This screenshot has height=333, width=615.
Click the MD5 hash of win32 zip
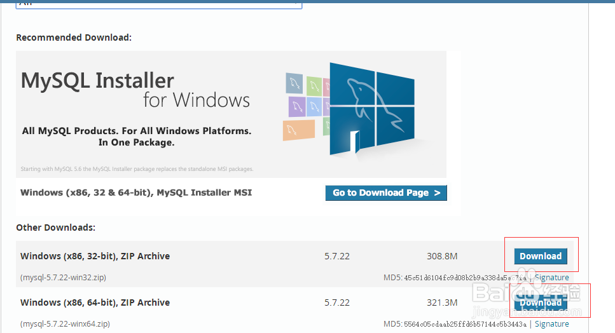465,278
